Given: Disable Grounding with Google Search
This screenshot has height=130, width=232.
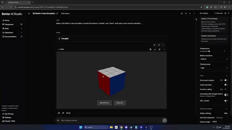Looking at the screenshot, I should pyautogui.click(x=226, y=95).
